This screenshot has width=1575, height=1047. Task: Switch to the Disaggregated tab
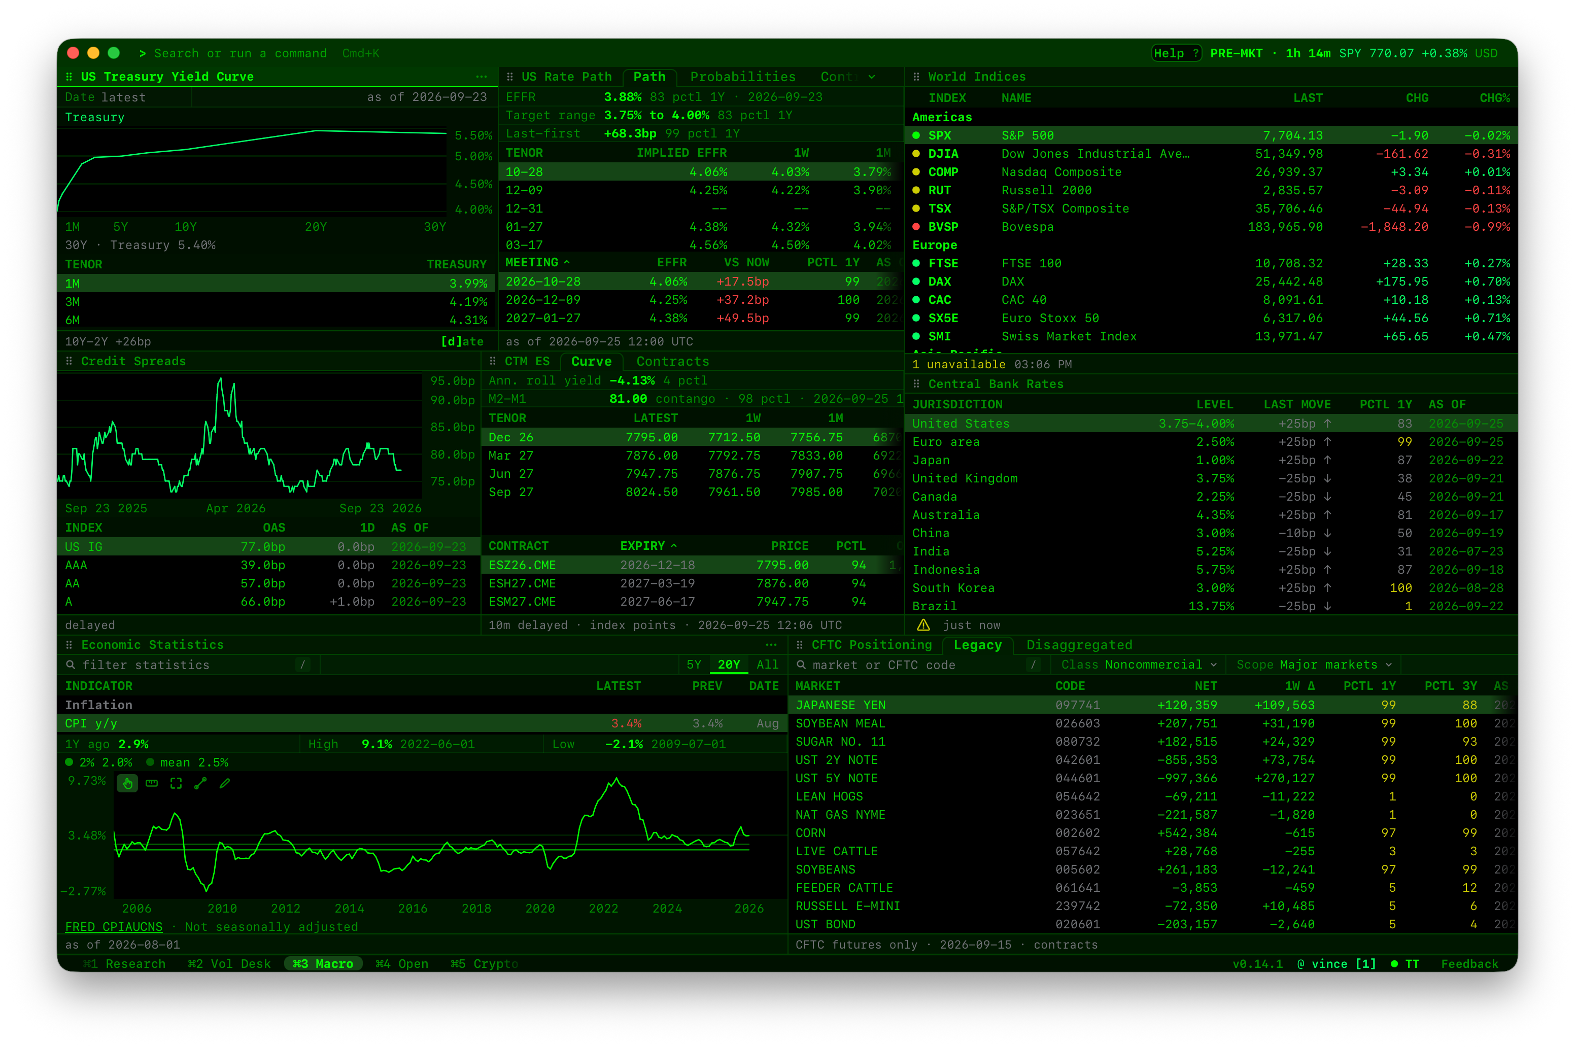point(1079,645)
